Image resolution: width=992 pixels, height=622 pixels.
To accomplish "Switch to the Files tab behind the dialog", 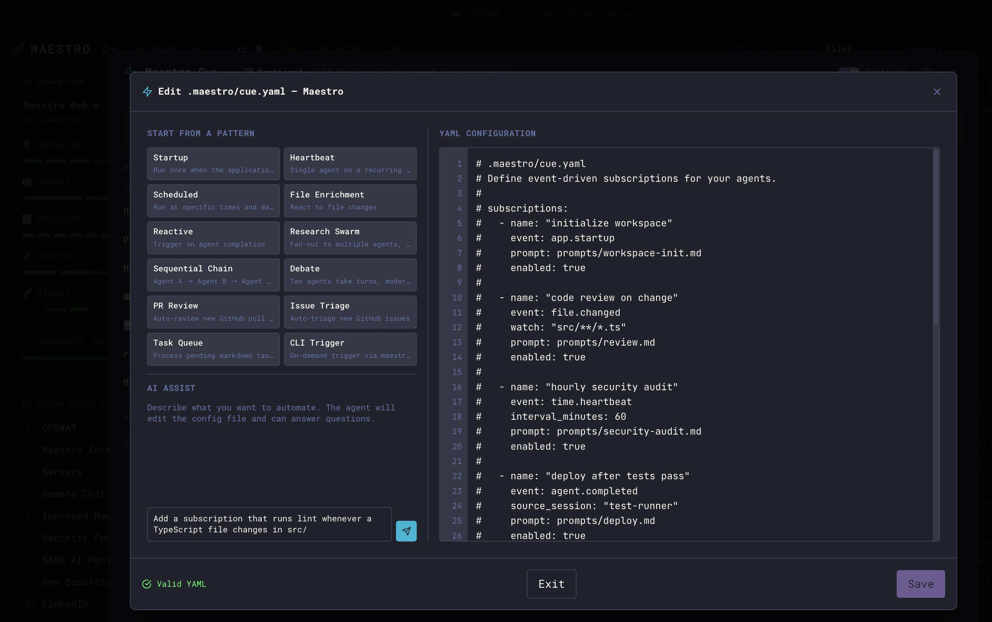I will coord(839,48).
